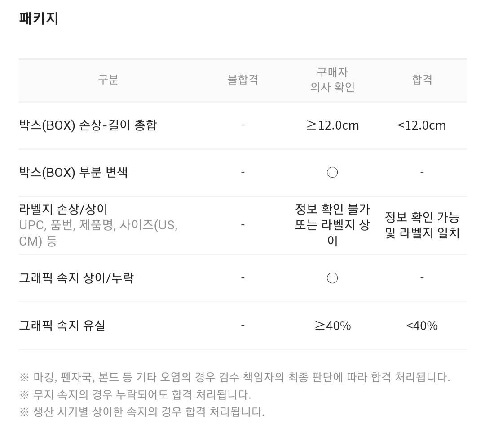Click the 패키지 section heading
This screenshot has height=438, width=485.
coord(39,18)
